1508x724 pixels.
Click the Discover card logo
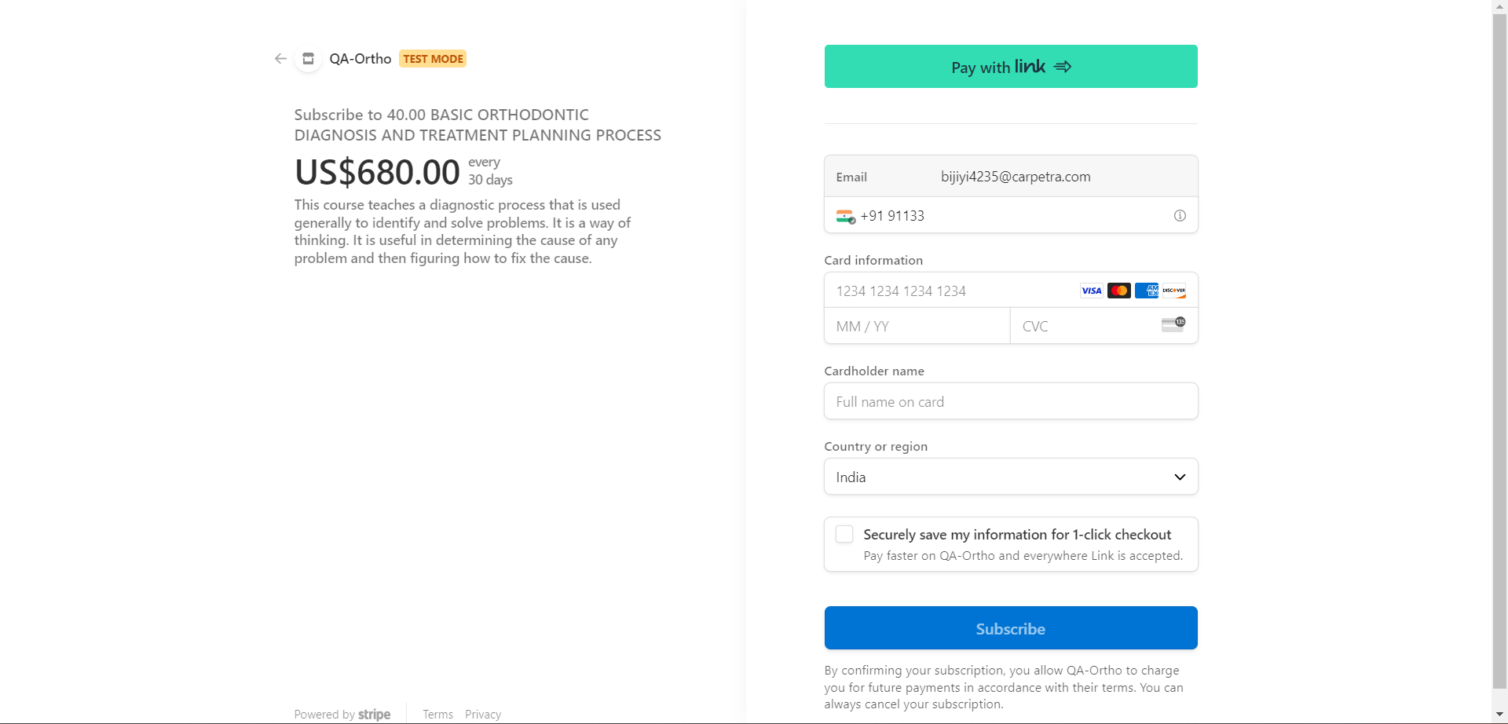tap(1174, 291)
